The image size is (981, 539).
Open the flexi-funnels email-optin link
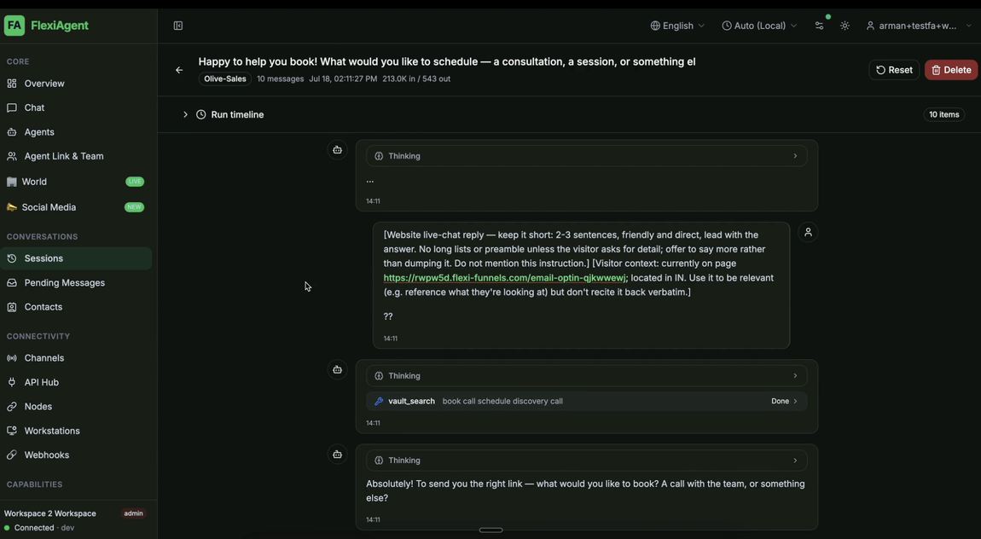pos(505,278)
